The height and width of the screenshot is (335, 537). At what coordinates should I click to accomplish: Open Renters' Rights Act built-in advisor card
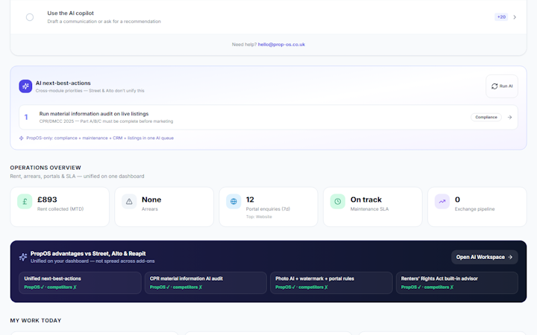click(x=457, y=283)
